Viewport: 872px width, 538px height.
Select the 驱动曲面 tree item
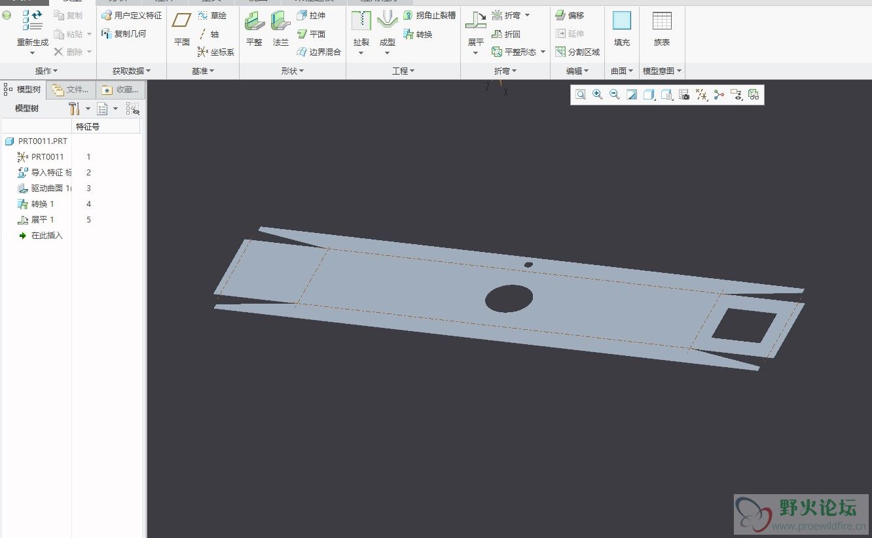click(x=45, y=188)
